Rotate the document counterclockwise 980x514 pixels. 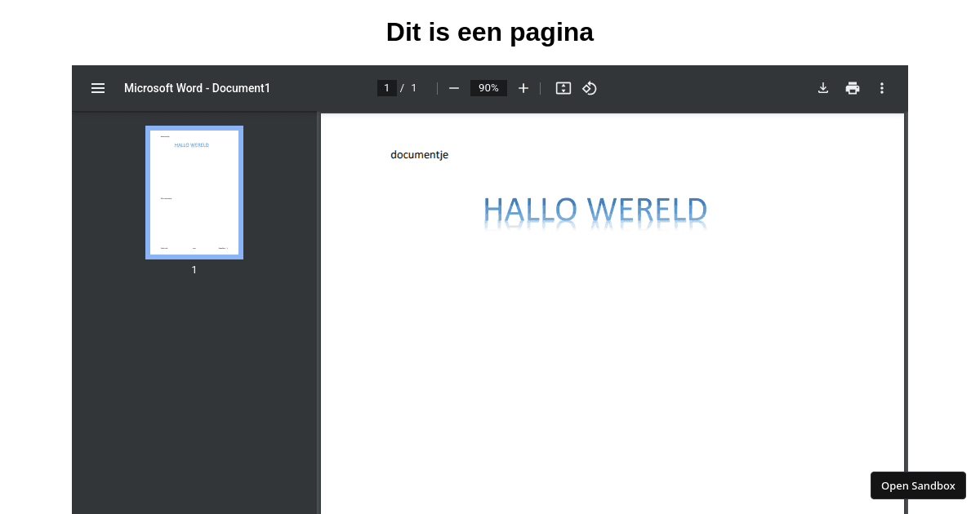pyautogui.click(x=590, y=88)
